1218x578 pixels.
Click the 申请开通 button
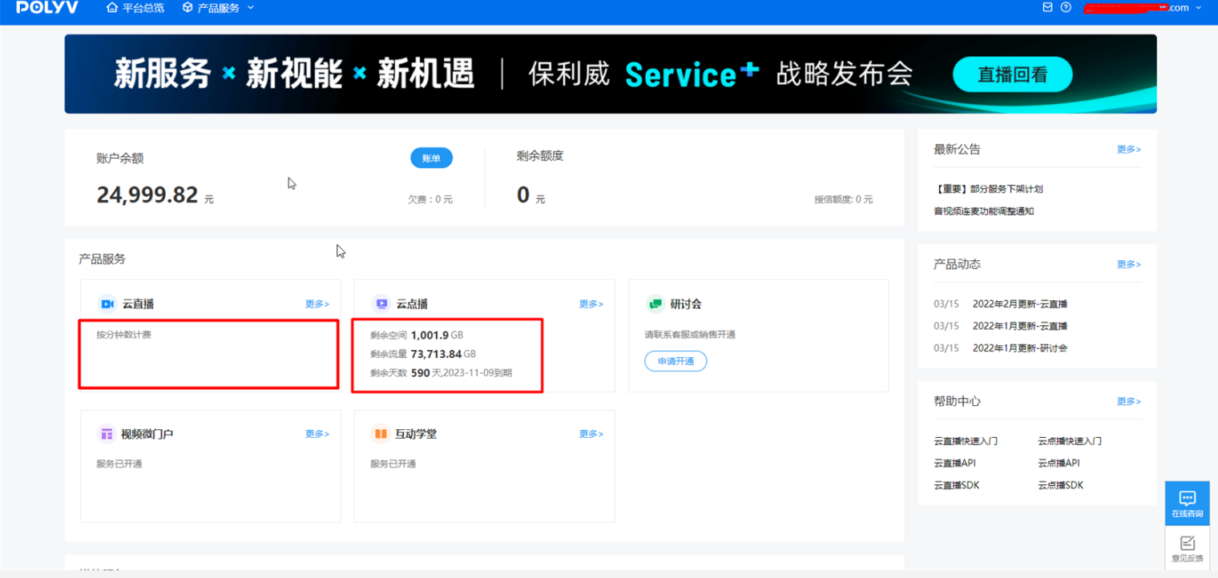click(676, 361)
